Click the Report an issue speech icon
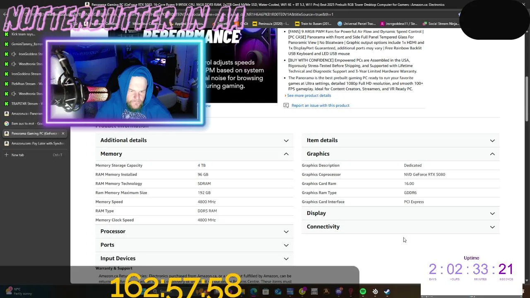This screenshot has height=298, width=530. pyautogui.click(x=286, y=106)
